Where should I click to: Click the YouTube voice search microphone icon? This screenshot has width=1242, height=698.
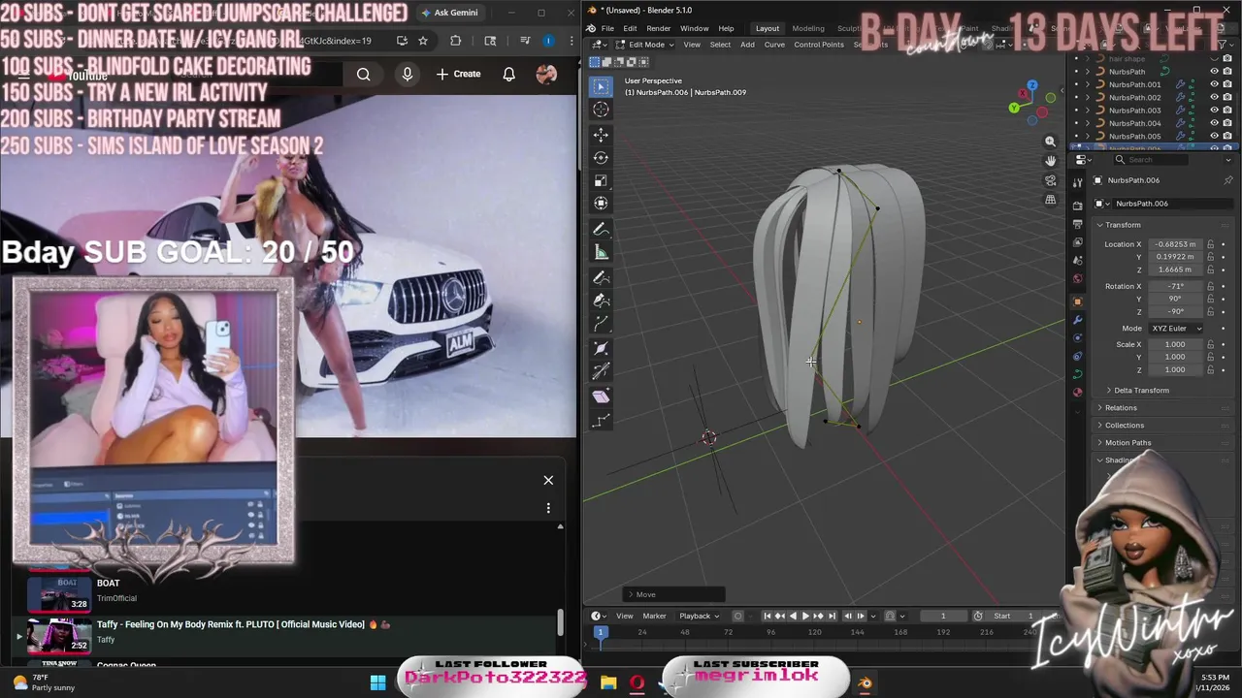click(408, 74)
